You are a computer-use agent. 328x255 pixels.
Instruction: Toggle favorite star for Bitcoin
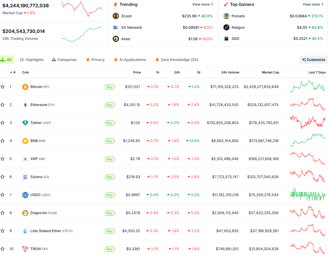(x=3, y=87)
